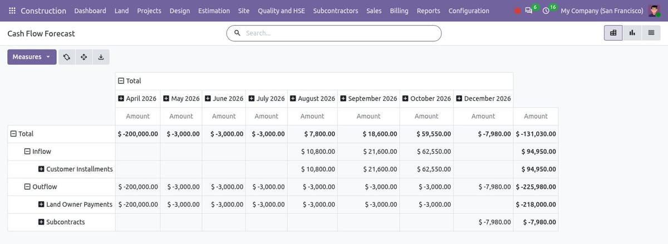668x244 pixels.
Task: Click the Inflow row $ 21,600.00 cell
Action: [369, 151]
